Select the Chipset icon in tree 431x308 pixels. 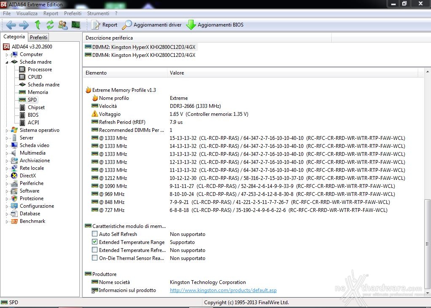pyautogui.click(x=22, y=107)
